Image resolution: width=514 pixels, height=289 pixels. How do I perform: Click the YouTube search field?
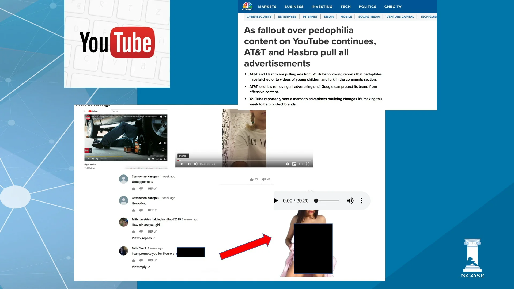139,111
